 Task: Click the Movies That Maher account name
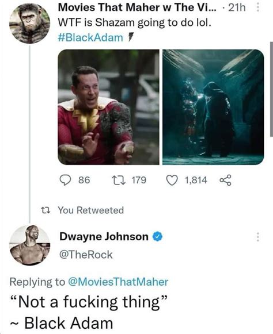point(137,8)
